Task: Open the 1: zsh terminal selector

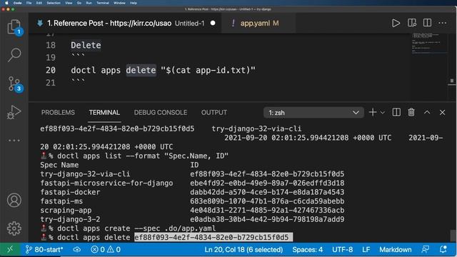Action: 313,113
